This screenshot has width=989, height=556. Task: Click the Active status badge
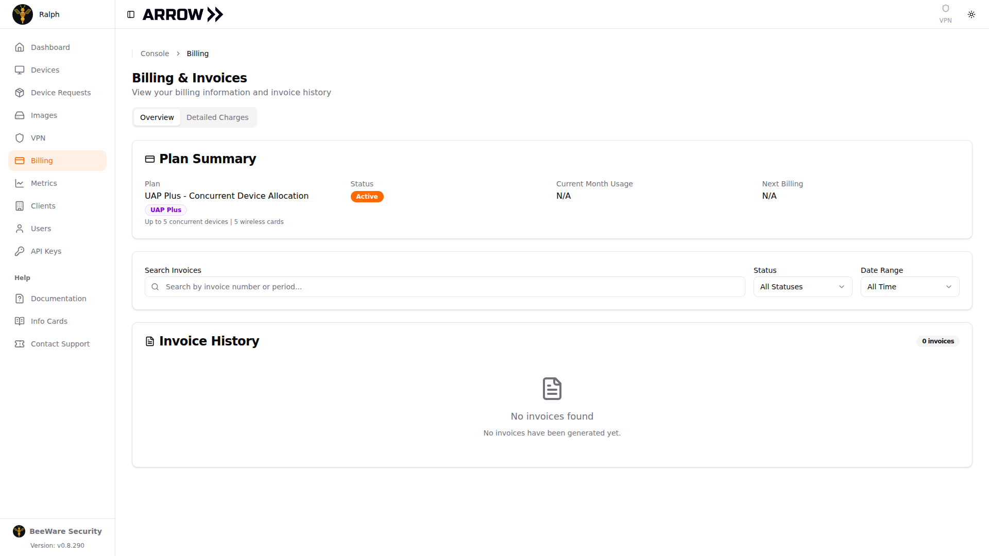coord(367,197)
